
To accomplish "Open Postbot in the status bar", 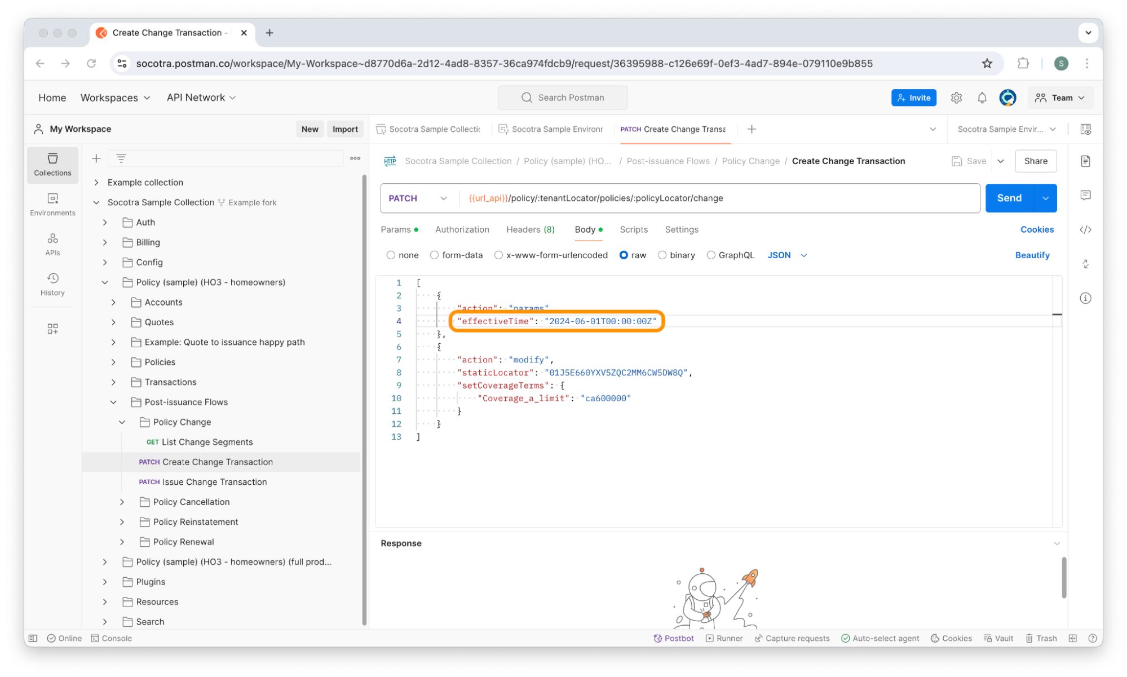I will 673,638.
